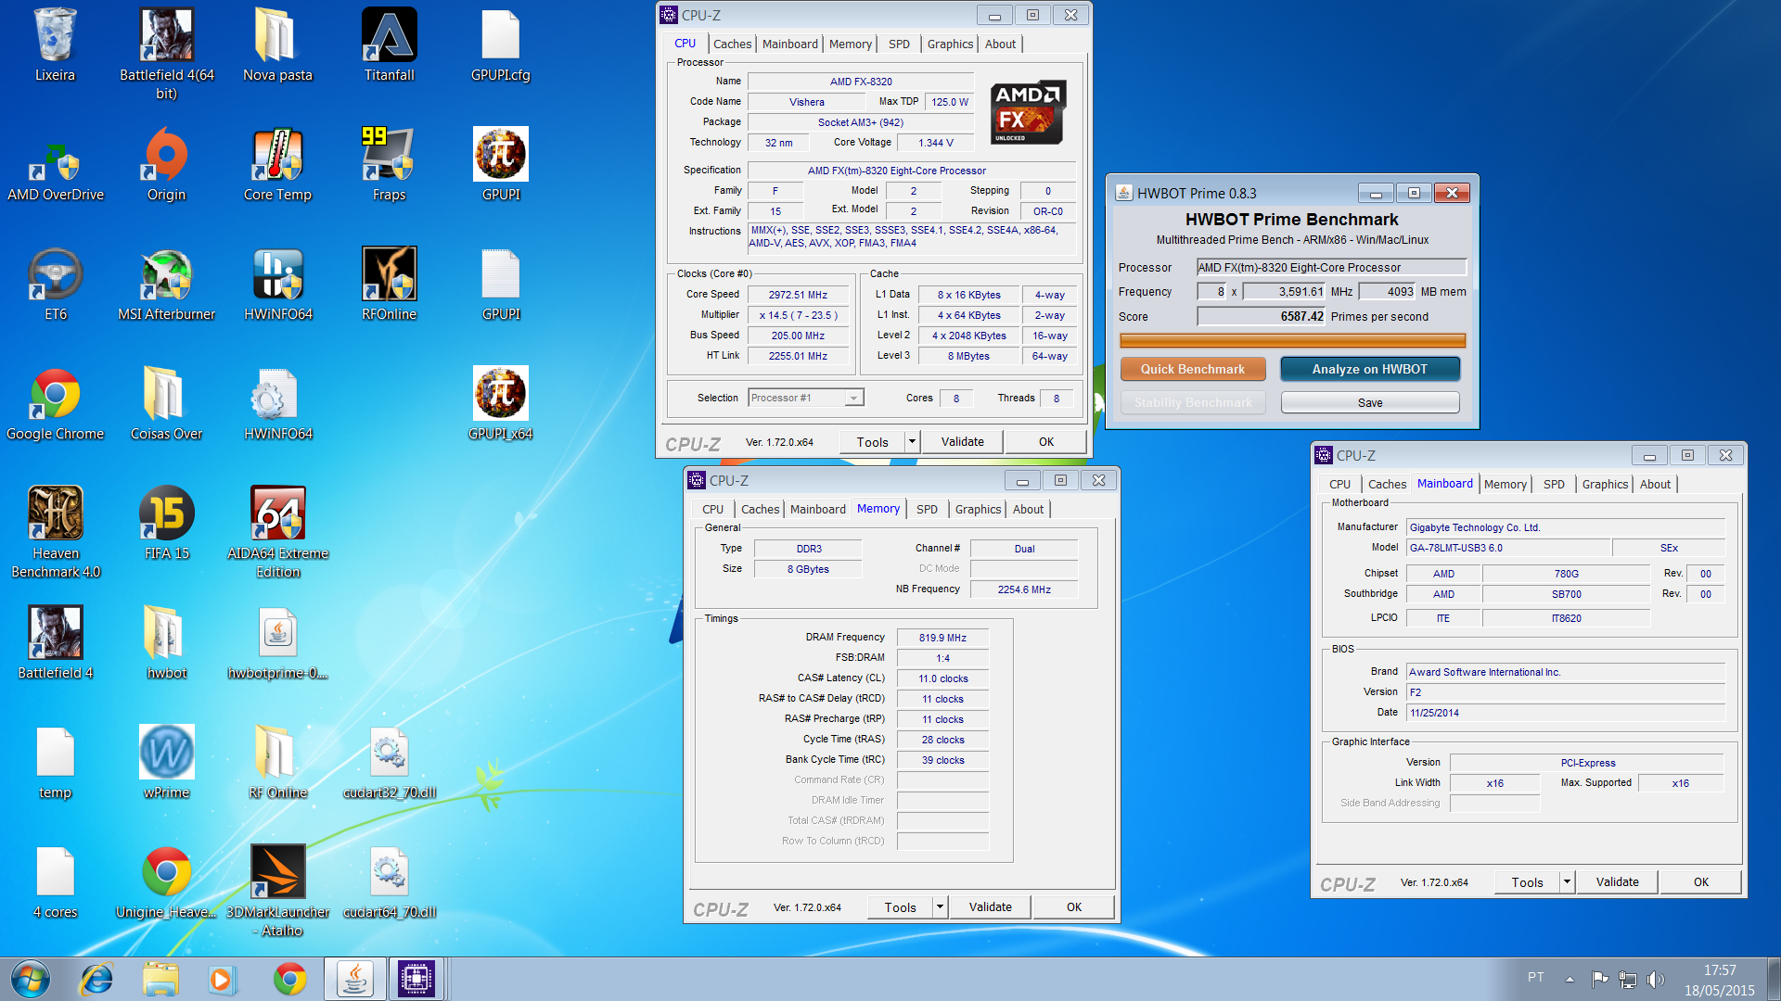Save the HWBOT Prime result

tap(1369, 402)
